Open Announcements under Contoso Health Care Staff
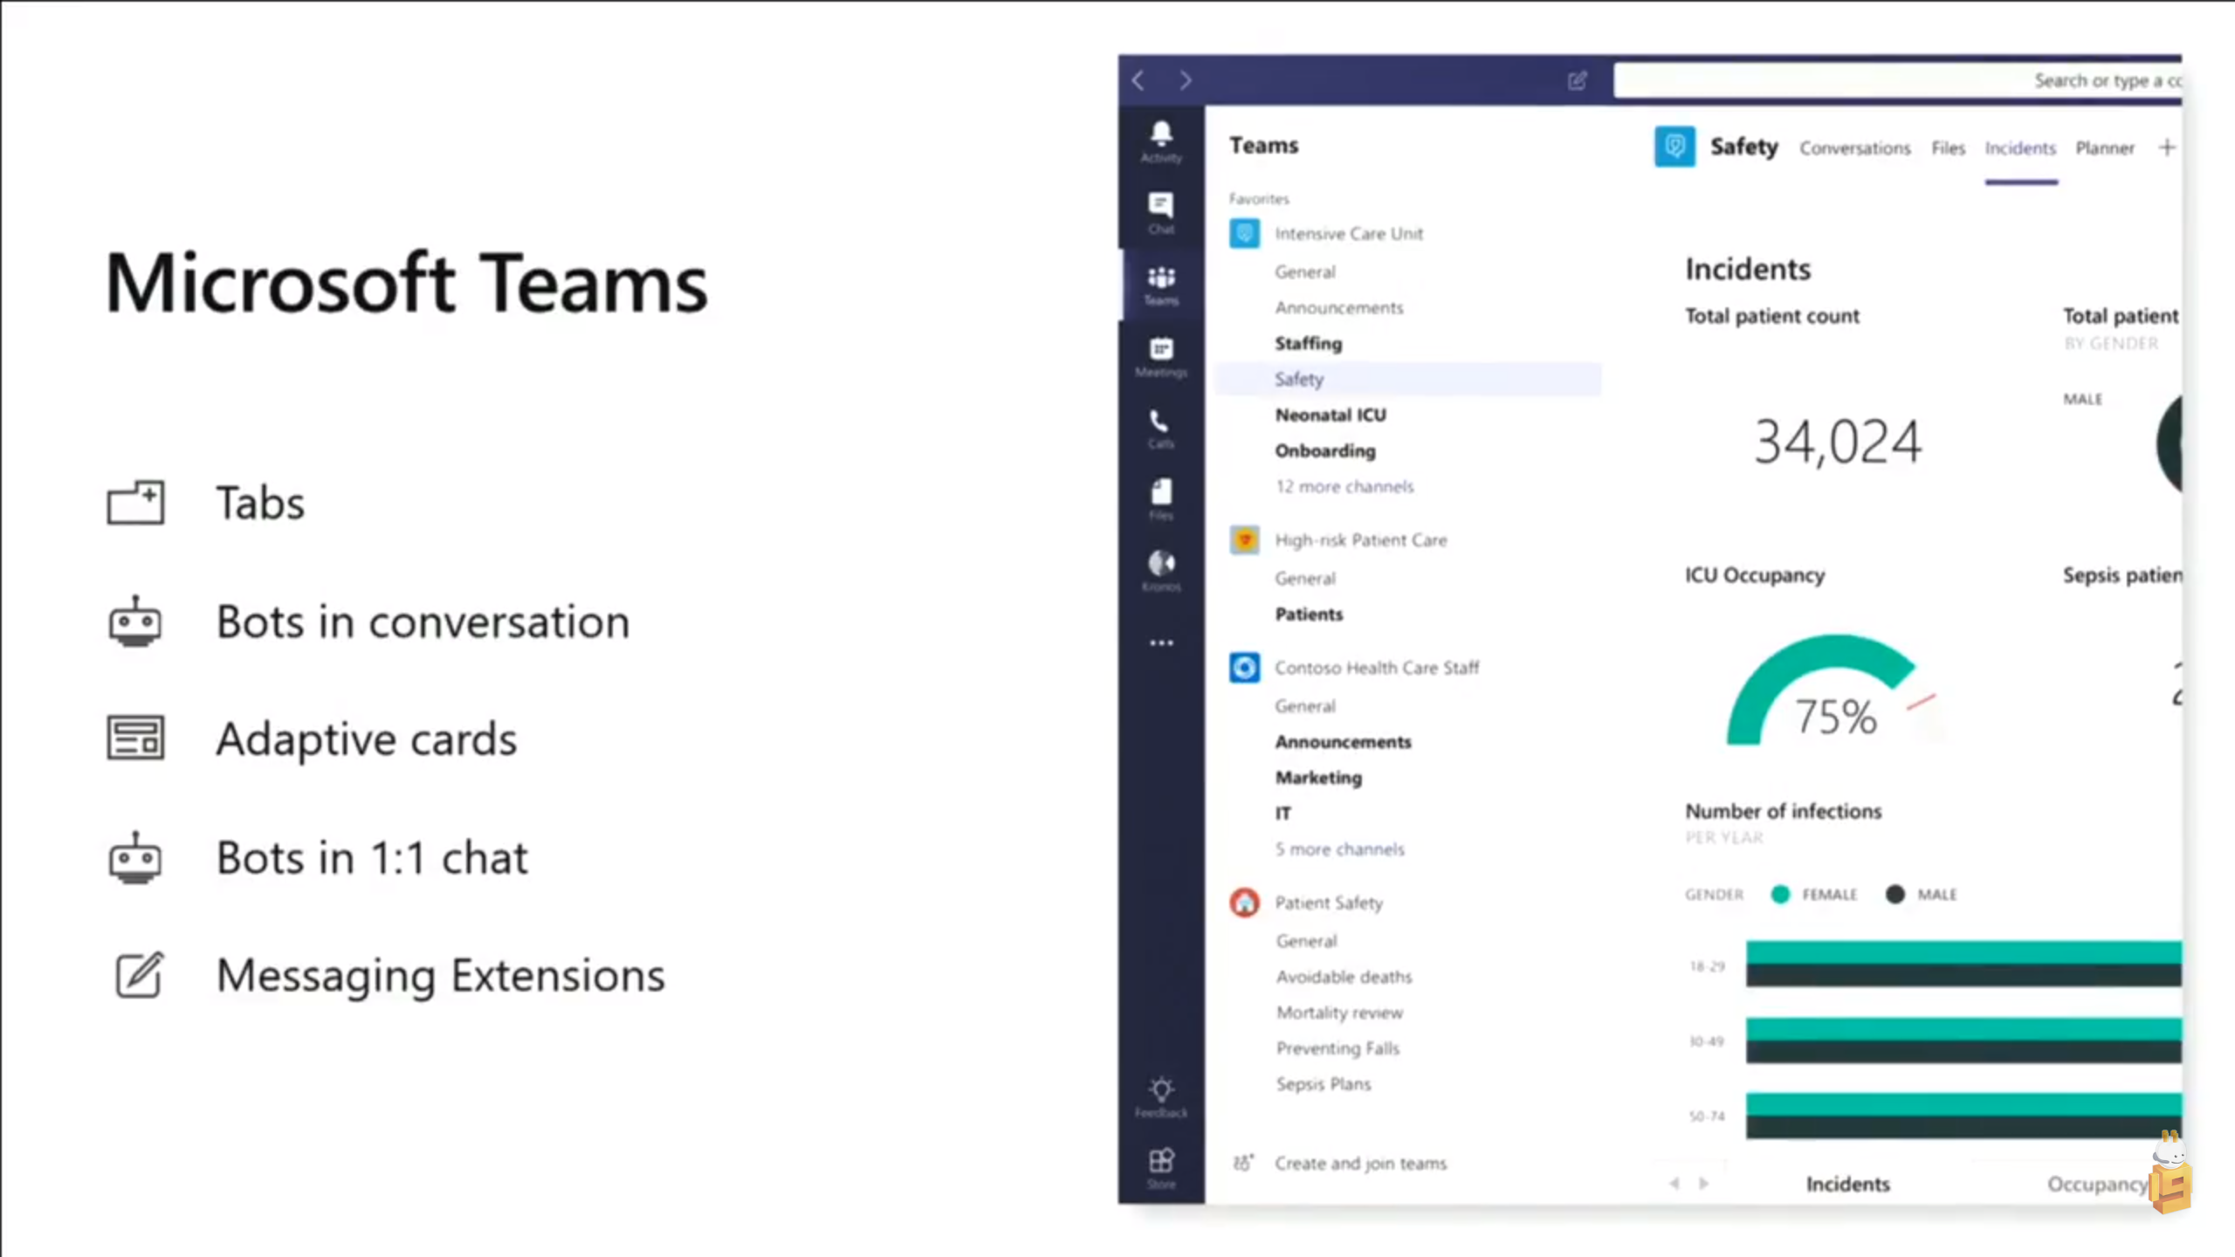 (x=1342, y=742)
